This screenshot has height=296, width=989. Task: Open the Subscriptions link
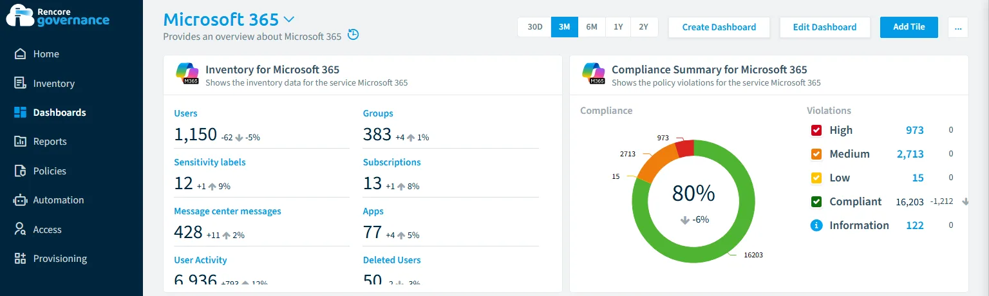point(392,162)
